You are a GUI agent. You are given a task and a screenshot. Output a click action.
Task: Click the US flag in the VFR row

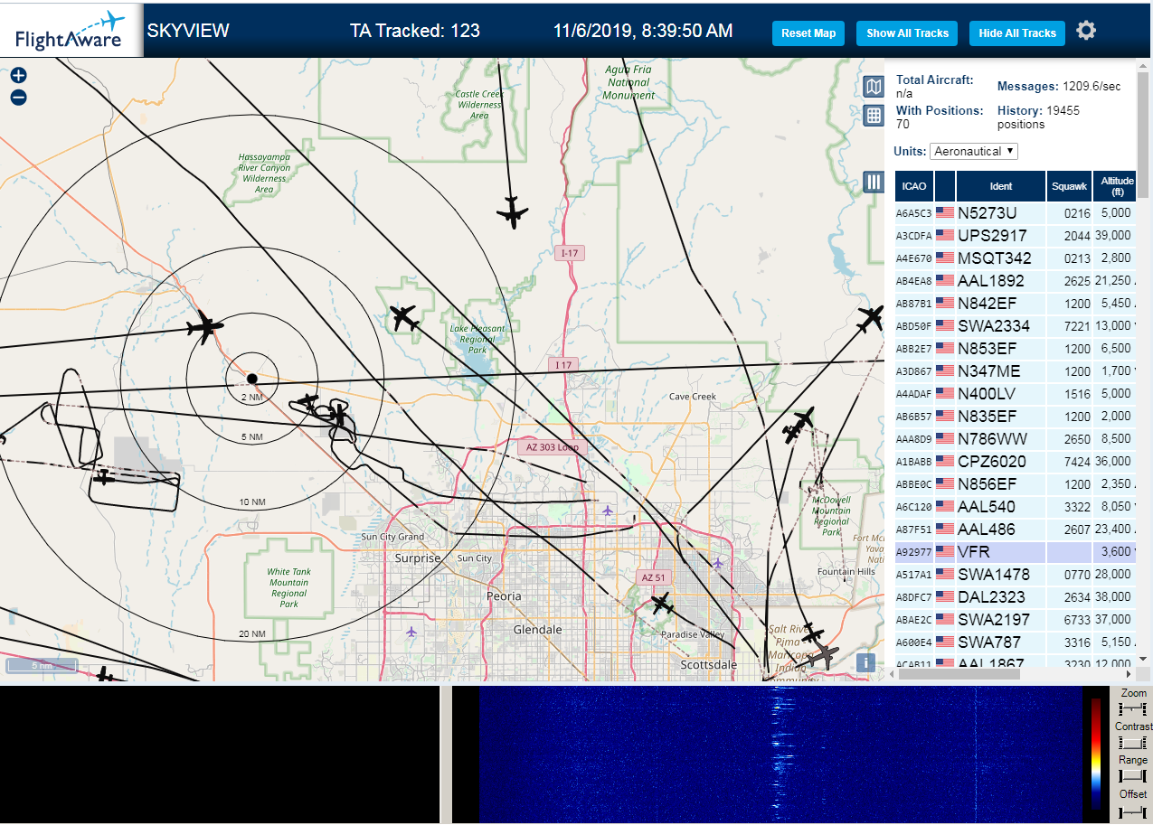[945, 551]
